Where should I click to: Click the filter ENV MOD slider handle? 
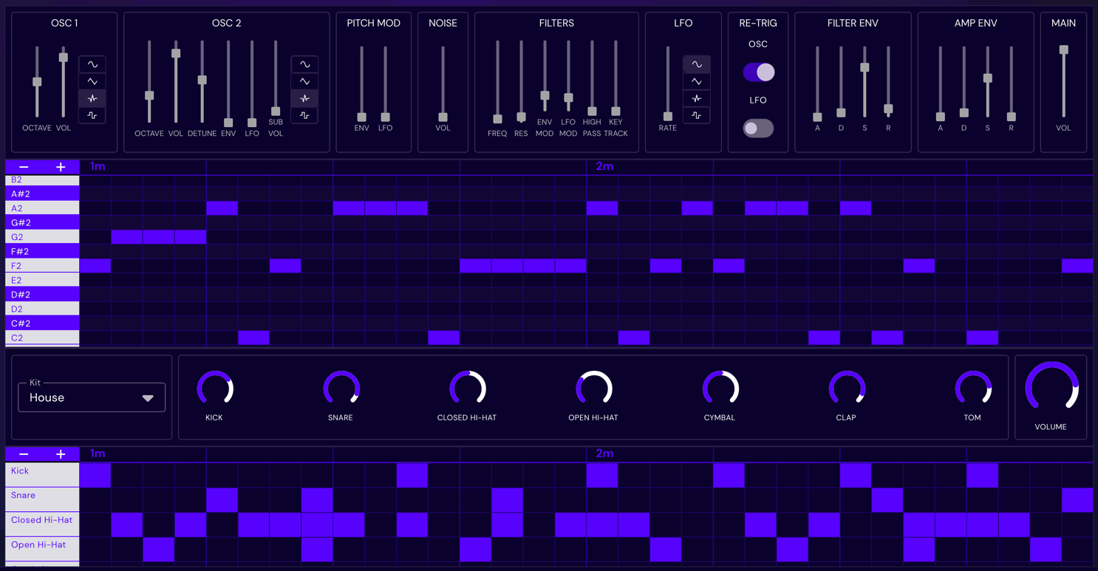[545, 96]
